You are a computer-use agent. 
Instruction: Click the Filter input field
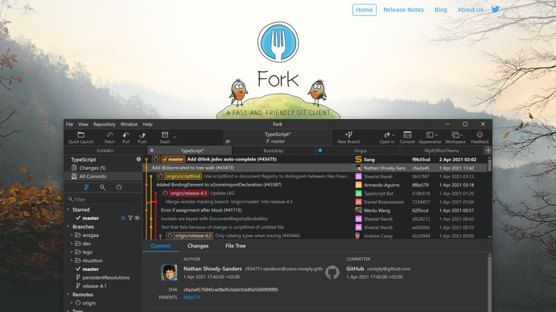coord(103,200)
